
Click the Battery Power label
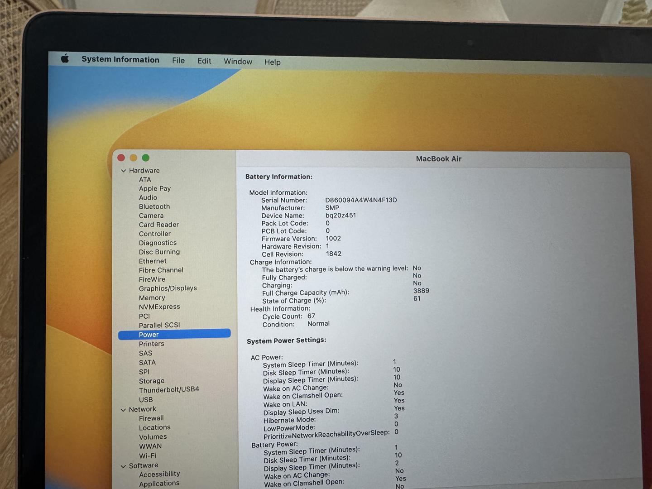click(274, 445)
